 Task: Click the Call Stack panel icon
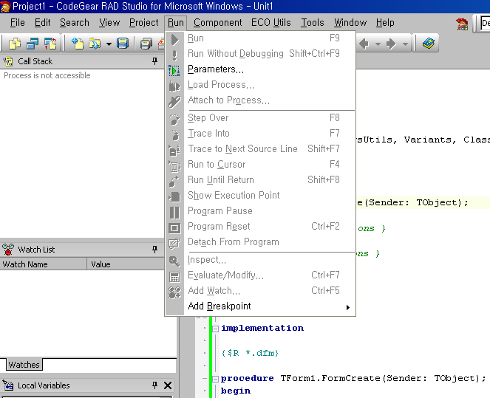(x=9, y=61)
